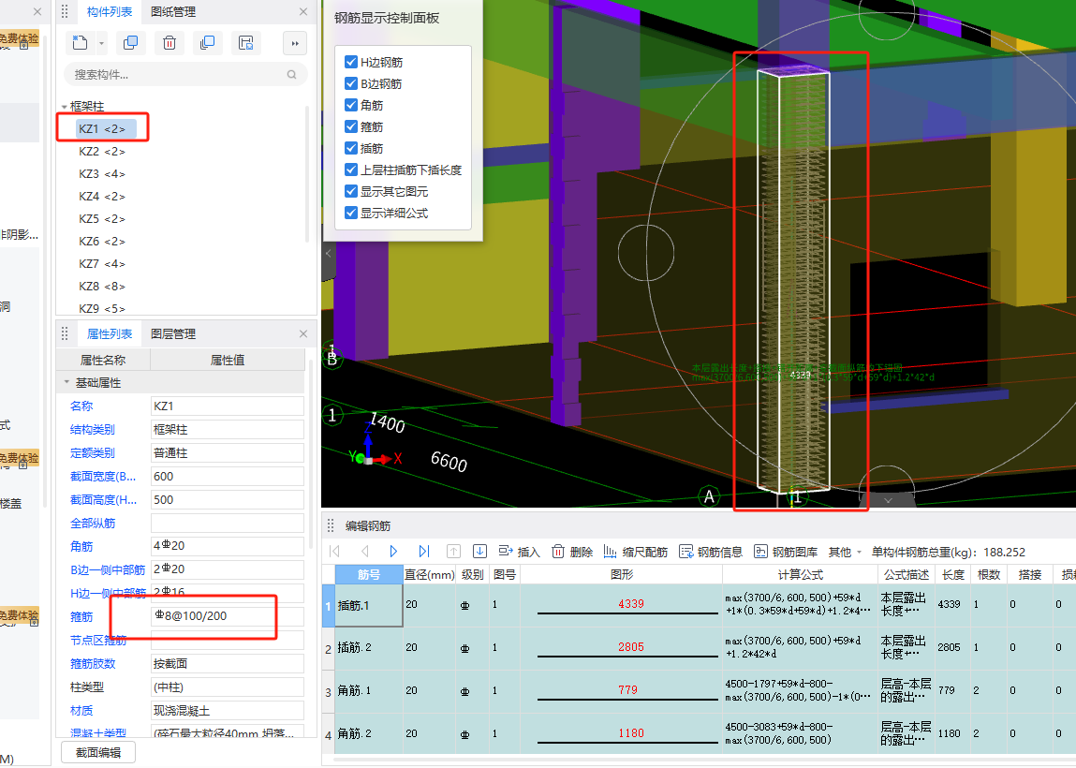This screenshot has width=1076, height=768.
Task: Click the 箍筋 value 8@100/200
Action: (228, 616)
